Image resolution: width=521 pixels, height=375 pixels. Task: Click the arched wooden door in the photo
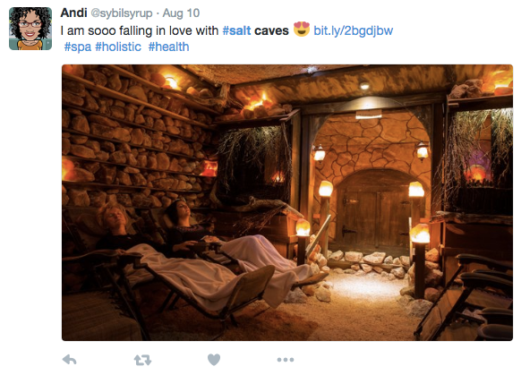[x=375, y=213]
